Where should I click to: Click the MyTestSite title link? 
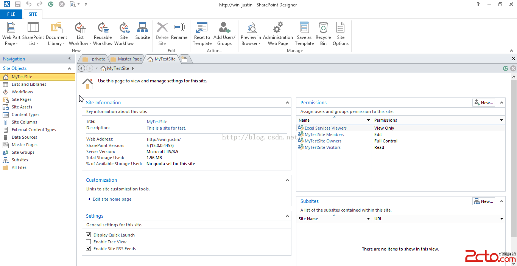pyautogui.click(x=157, y=122)
